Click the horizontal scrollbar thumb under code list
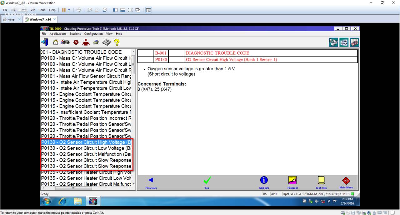The width and height of the screenshot is (400, 215). point(74,188)
